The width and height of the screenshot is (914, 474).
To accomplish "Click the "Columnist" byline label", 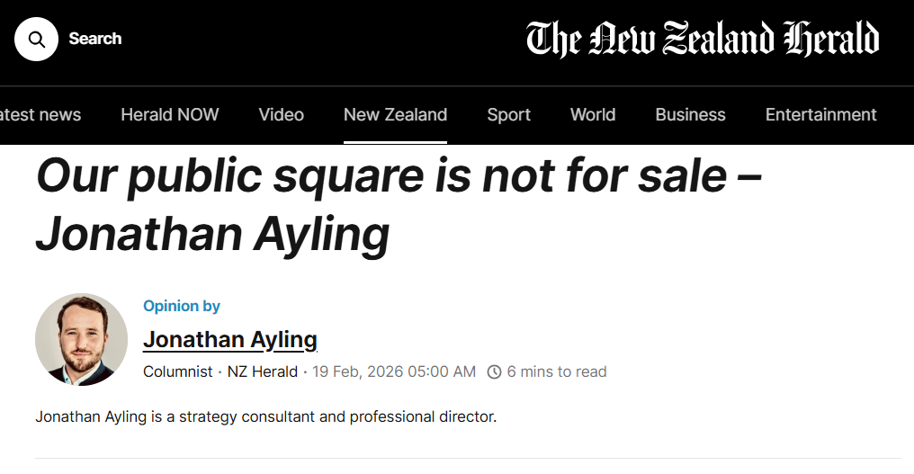I will point(178,371).
